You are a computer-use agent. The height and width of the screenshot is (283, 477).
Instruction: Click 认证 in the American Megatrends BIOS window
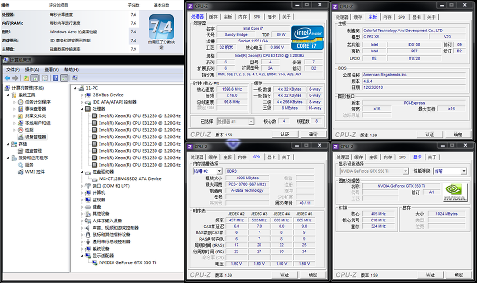430,135
